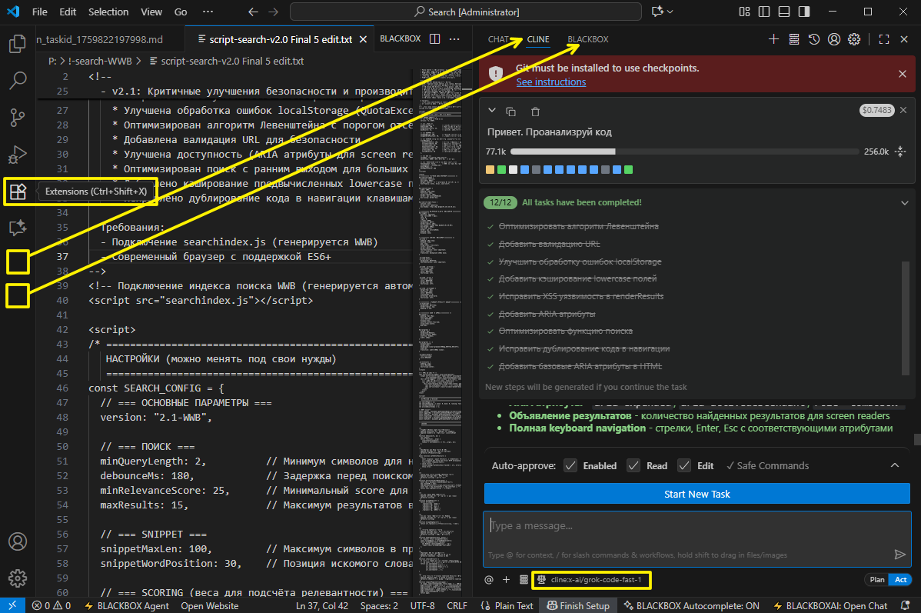Click the $0.7483 cost badge
Screen dimensions: 921x613
click(x=876, y=110)
